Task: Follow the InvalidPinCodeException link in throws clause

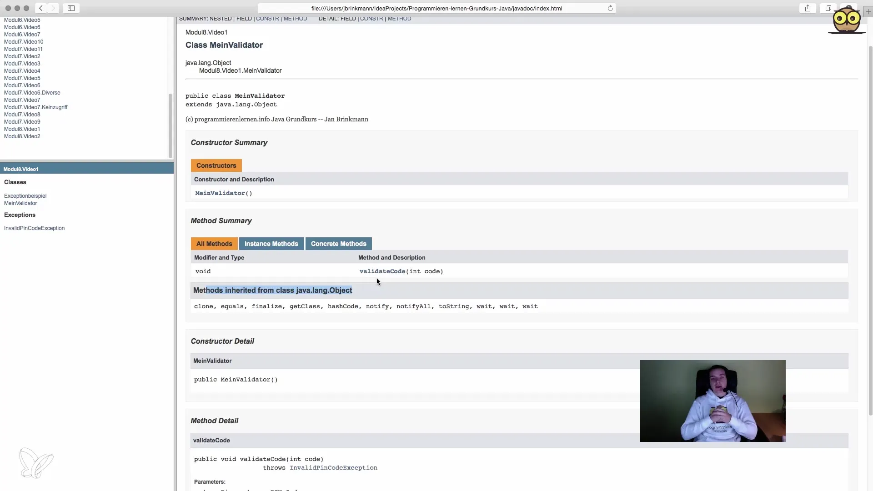Action: (x=333, y=468)
